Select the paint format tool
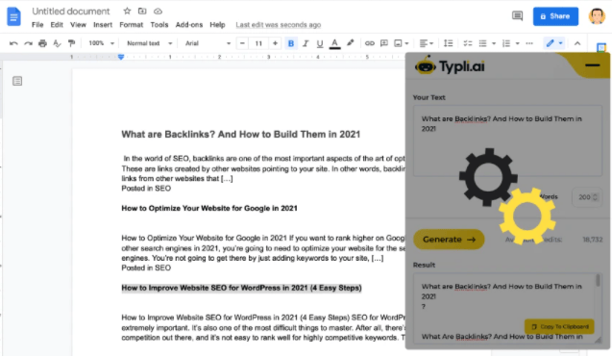 71,43
